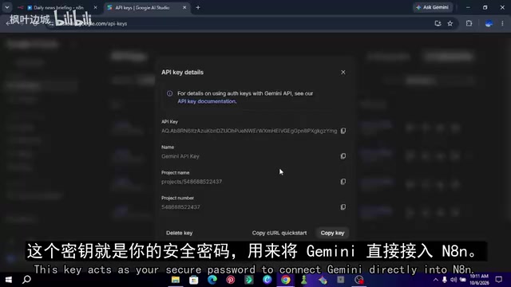Open Microsoft Store from the taskbar
Screen dimensions: 511x287
coord(193,280)
